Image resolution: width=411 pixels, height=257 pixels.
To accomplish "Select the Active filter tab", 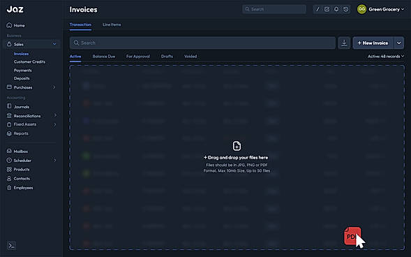I will 75,57.
